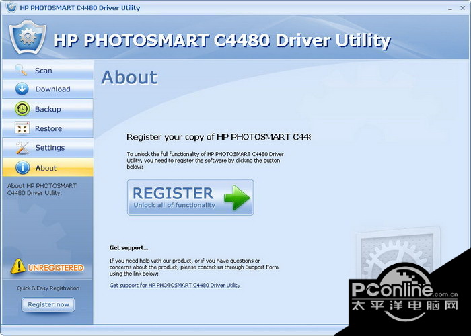Click the About HP PHOTOSMART sidebar description
This screenshot has height=336, width=471.
[x=42, y=190]
